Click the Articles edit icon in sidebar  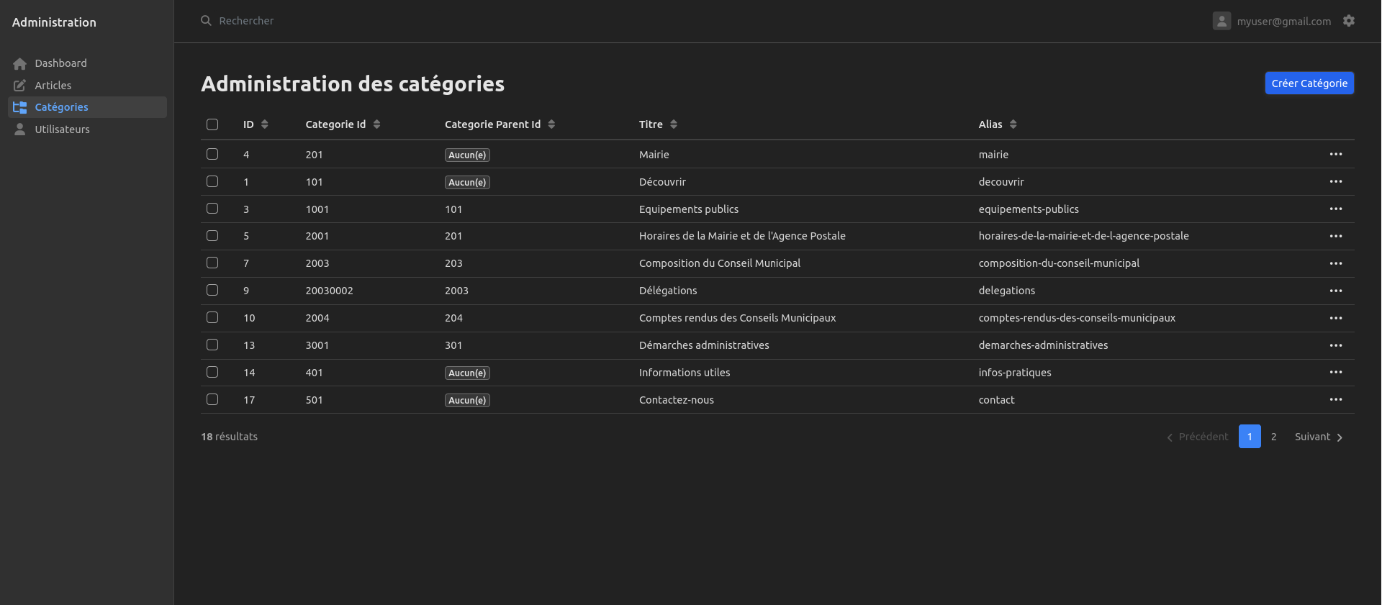[x=20, y=86]
